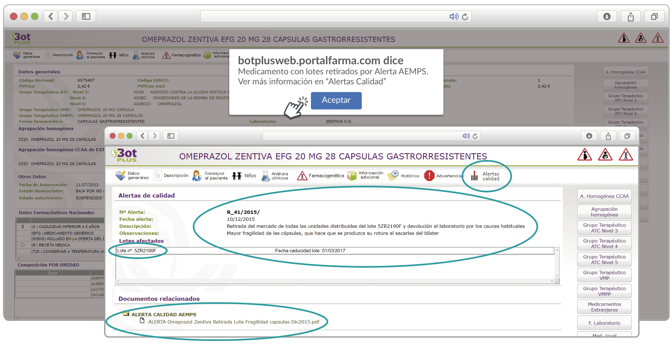Click the Información adicional icon
The height and width of the screenshot is (344, 672).
tap(352, 176)
